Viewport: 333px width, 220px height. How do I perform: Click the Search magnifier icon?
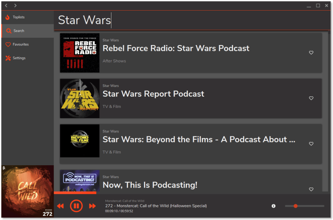pos(9,31)
